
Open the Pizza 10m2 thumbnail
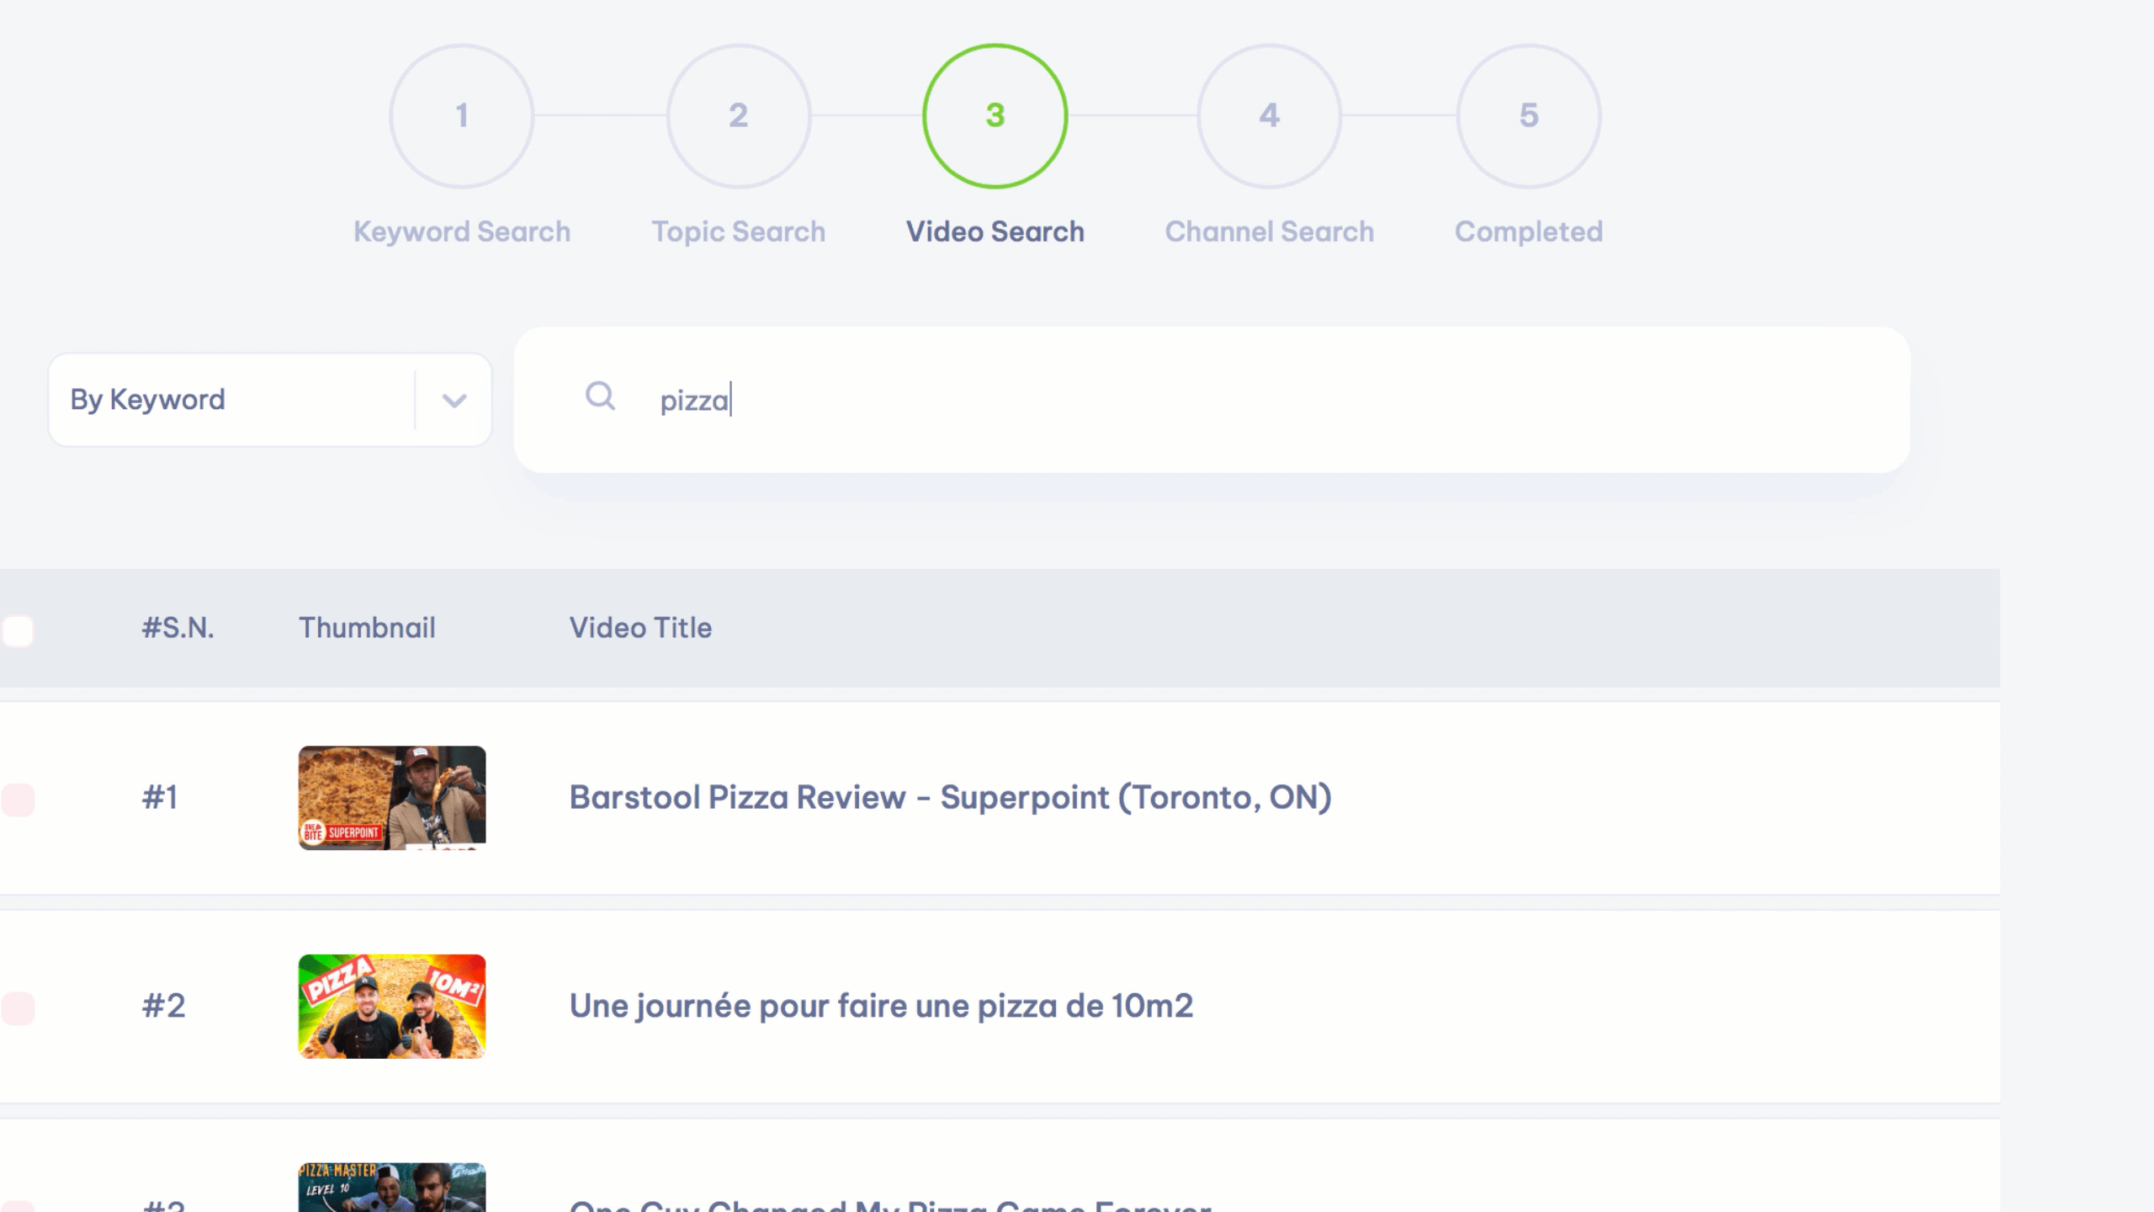click(392, 1006)
